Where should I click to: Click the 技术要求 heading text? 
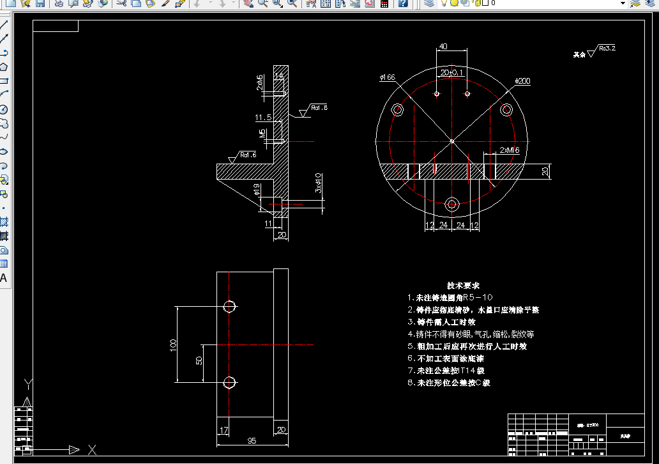click(463, 286)
